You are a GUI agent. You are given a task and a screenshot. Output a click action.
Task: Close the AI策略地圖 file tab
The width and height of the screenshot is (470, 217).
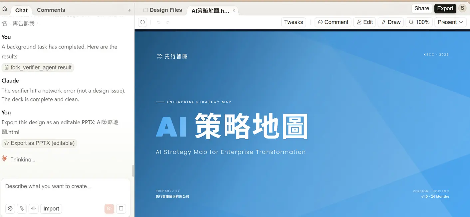[234, 11]
